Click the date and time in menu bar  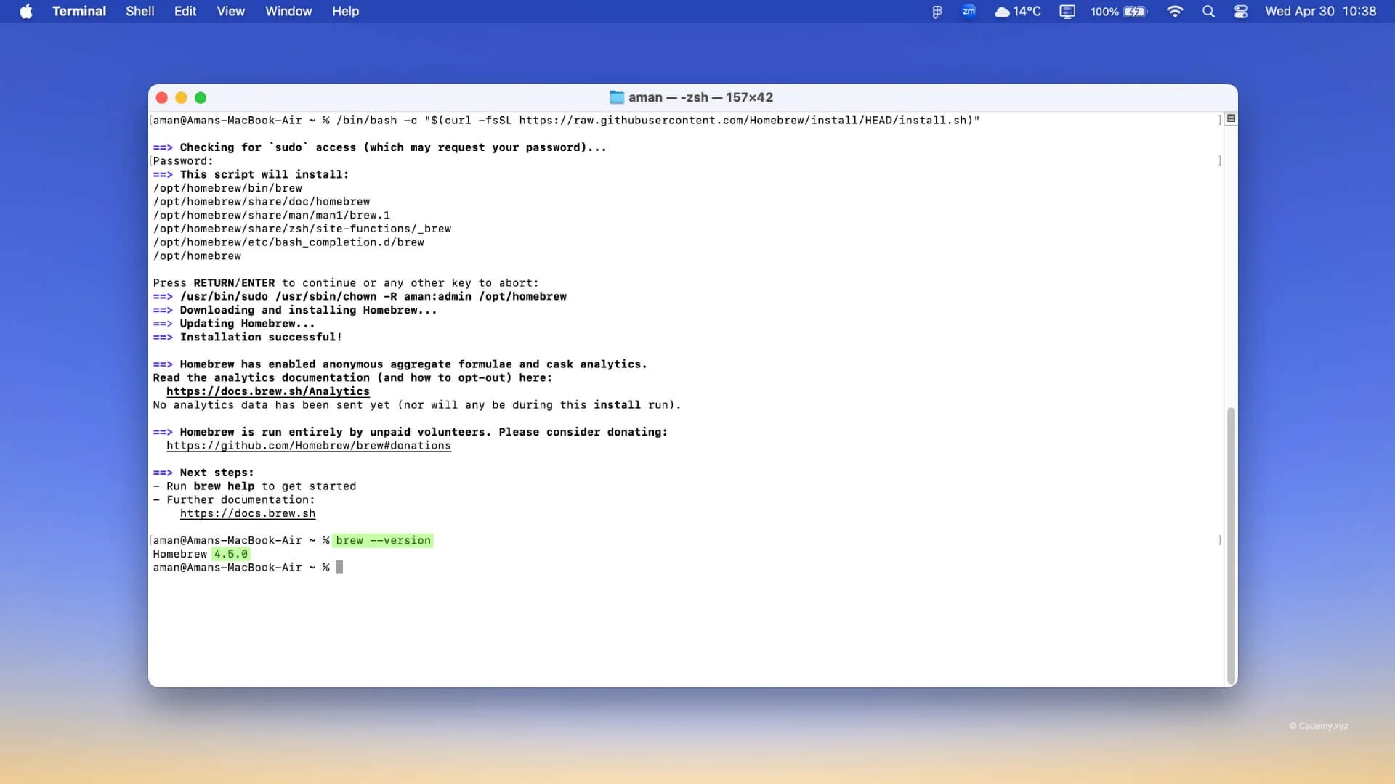point(1320,12)
